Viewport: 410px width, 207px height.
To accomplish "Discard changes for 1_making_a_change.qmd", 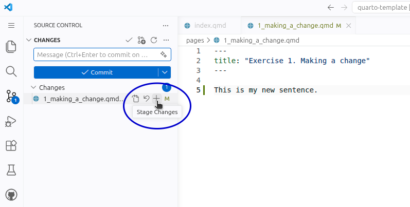I will (x=146, y=99).
